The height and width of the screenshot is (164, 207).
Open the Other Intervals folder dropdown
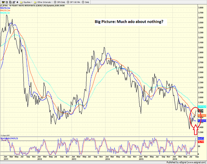click(43, 2)
